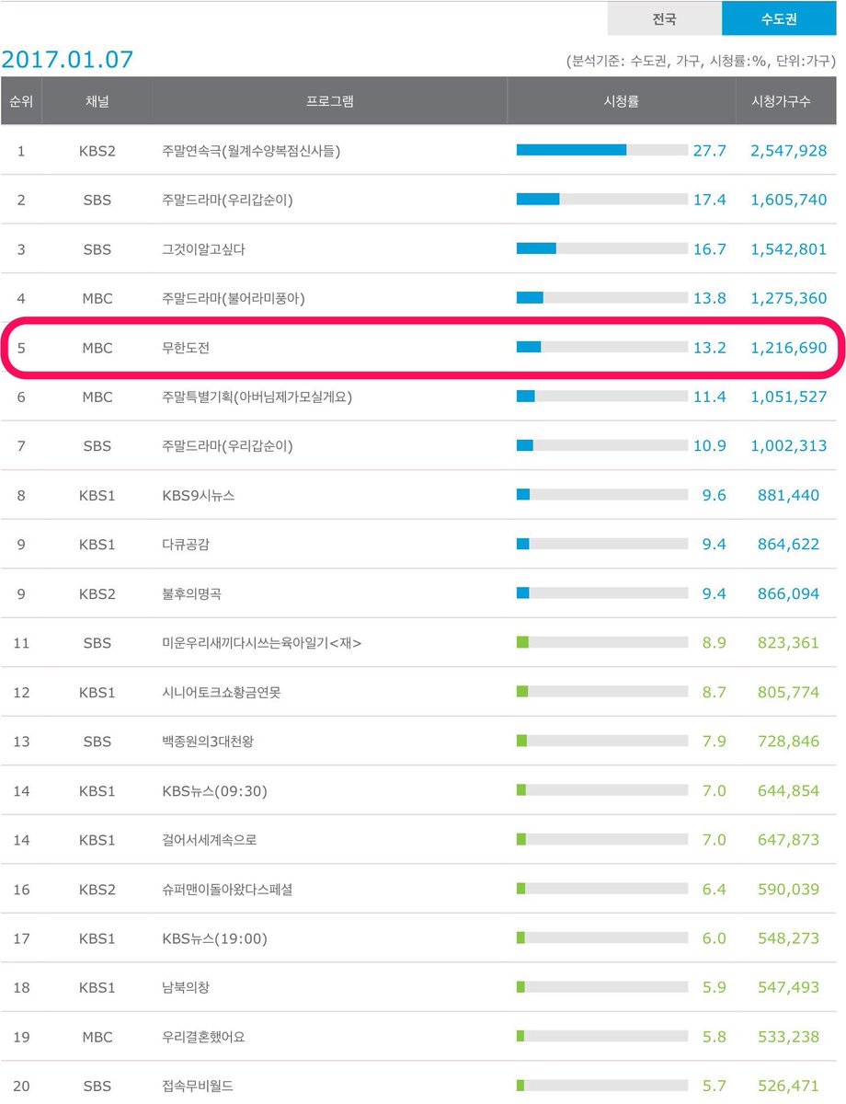The image size is (846, 1104).
Task: Select program KBS뉴스(19:00)
Action: click(x=214, y=938)
